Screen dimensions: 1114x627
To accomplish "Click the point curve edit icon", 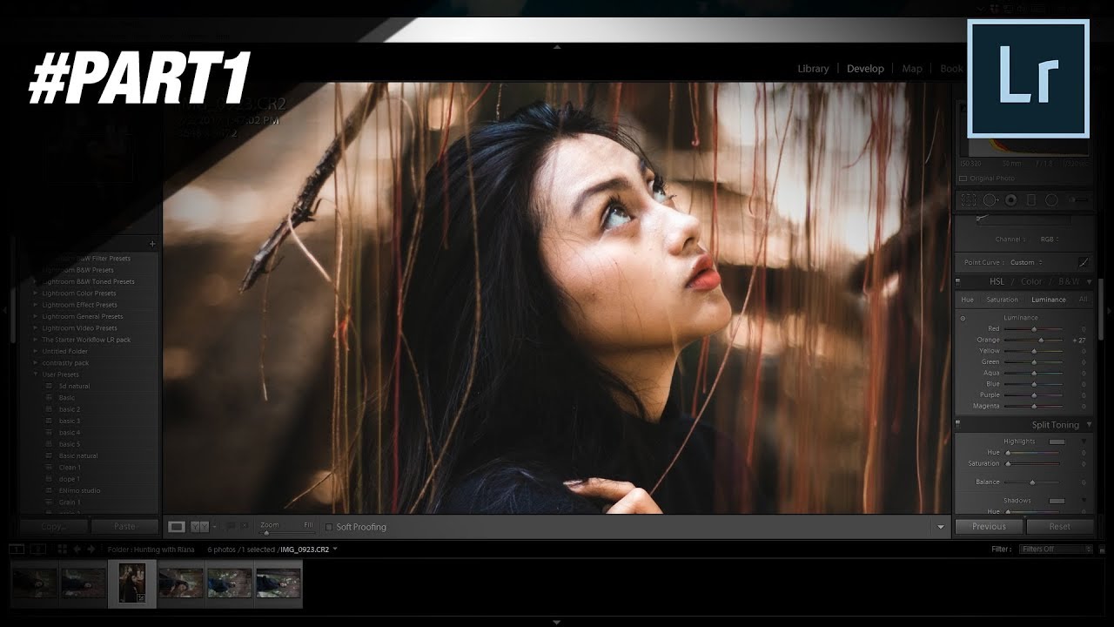I will [x=1084, y=262].
